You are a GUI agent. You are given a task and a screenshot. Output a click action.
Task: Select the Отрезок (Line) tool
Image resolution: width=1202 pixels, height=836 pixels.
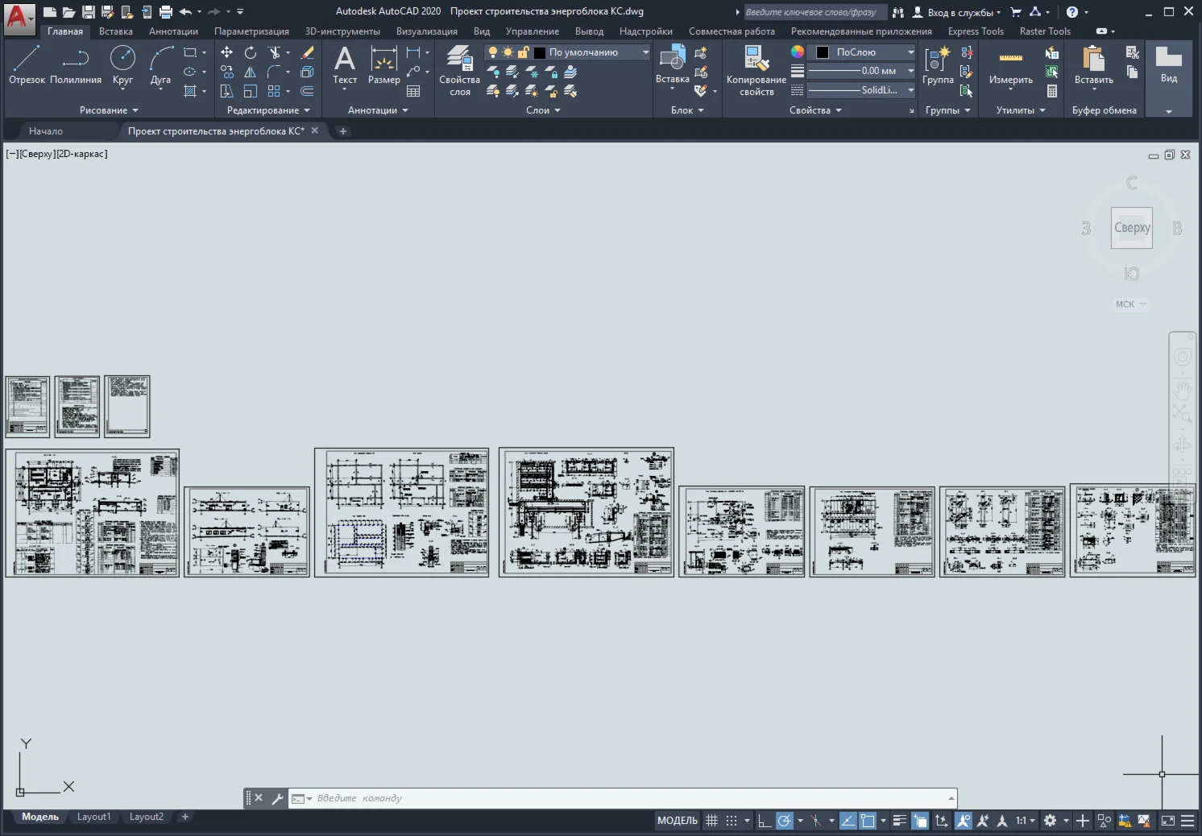click(x=27, y=64)
